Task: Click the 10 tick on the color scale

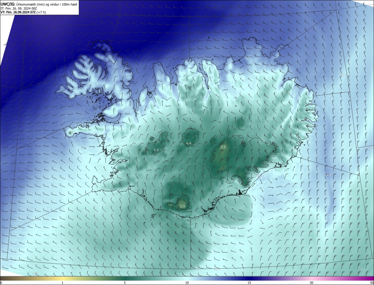Action: point(187,283)
